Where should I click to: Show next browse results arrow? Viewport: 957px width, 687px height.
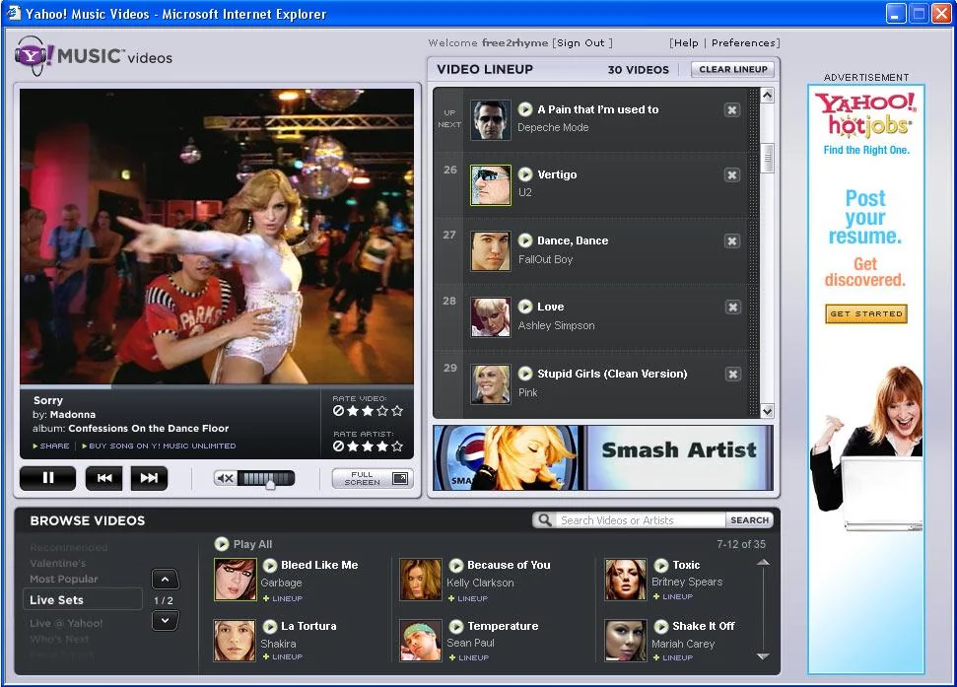[763, 656]
